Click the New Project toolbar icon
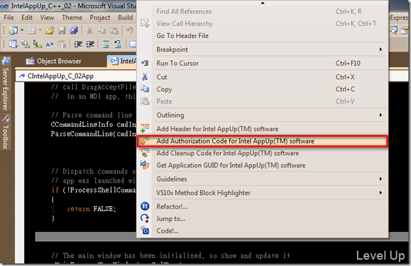This screenshot has height=266, width=411. click(x=13, y=31)
